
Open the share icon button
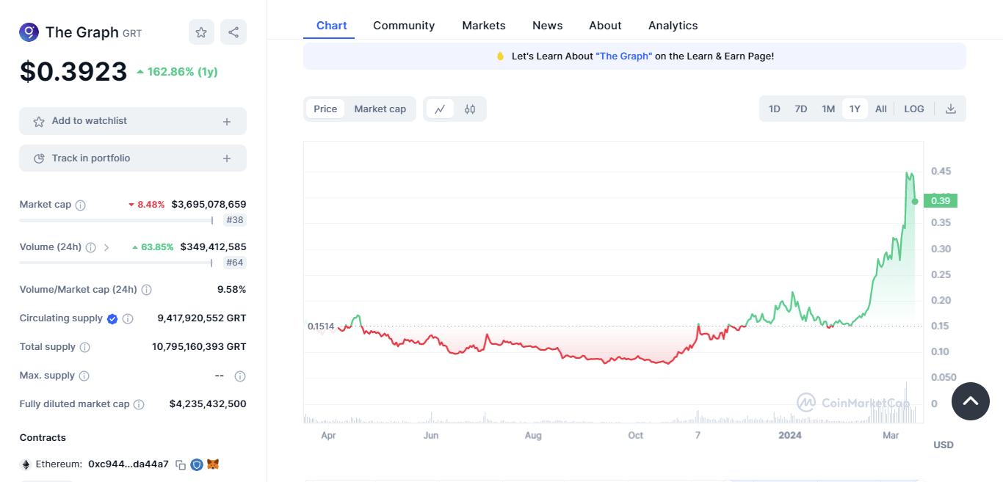(x=233, y=32)
